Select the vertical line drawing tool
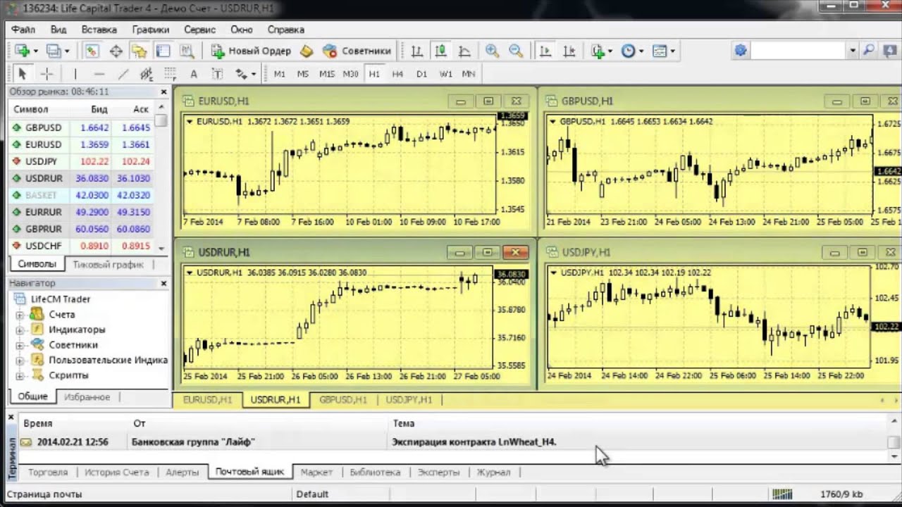The height and width of the screenshot is (507, 902). (75, 73)
